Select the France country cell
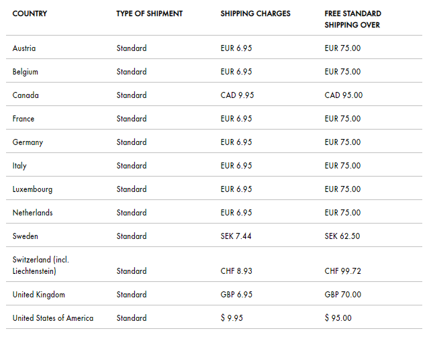The width and height of the screenshot is (429, 337). click(x=23, y=119)
